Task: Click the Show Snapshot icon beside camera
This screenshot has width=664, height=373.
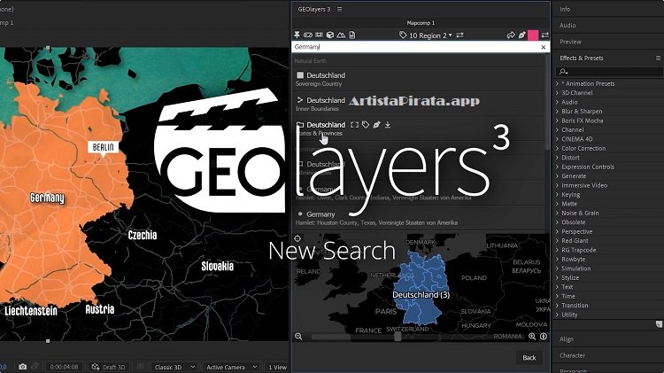Action: click(35, 367)
